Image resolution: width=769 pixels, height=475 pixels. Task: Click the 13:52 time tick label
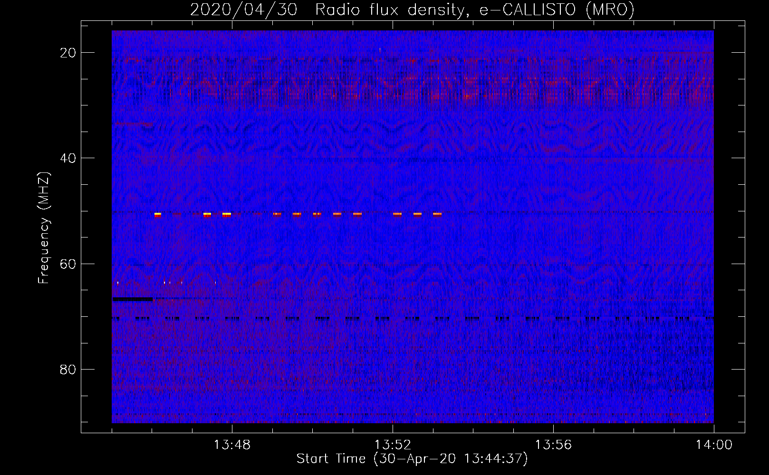tap(393, 445)
